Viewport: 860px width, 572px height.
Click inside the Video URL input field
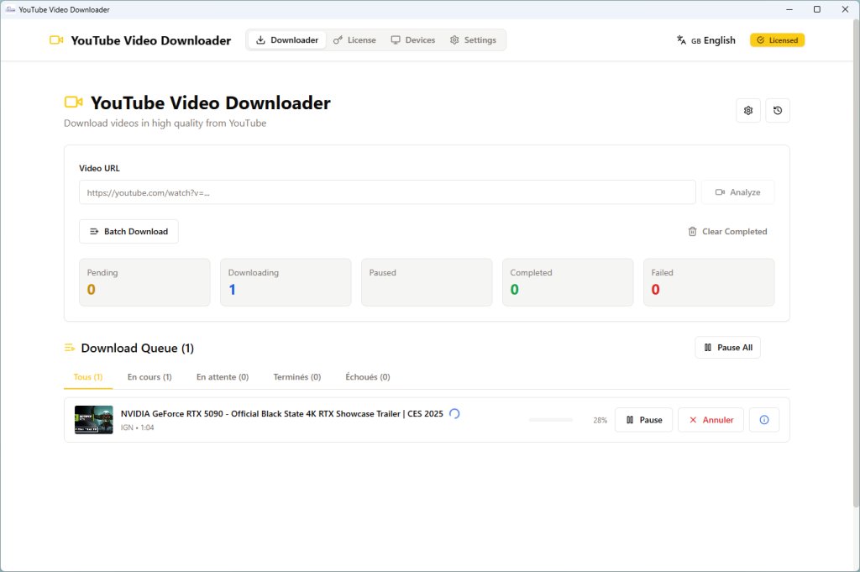(x=386, y=192)
